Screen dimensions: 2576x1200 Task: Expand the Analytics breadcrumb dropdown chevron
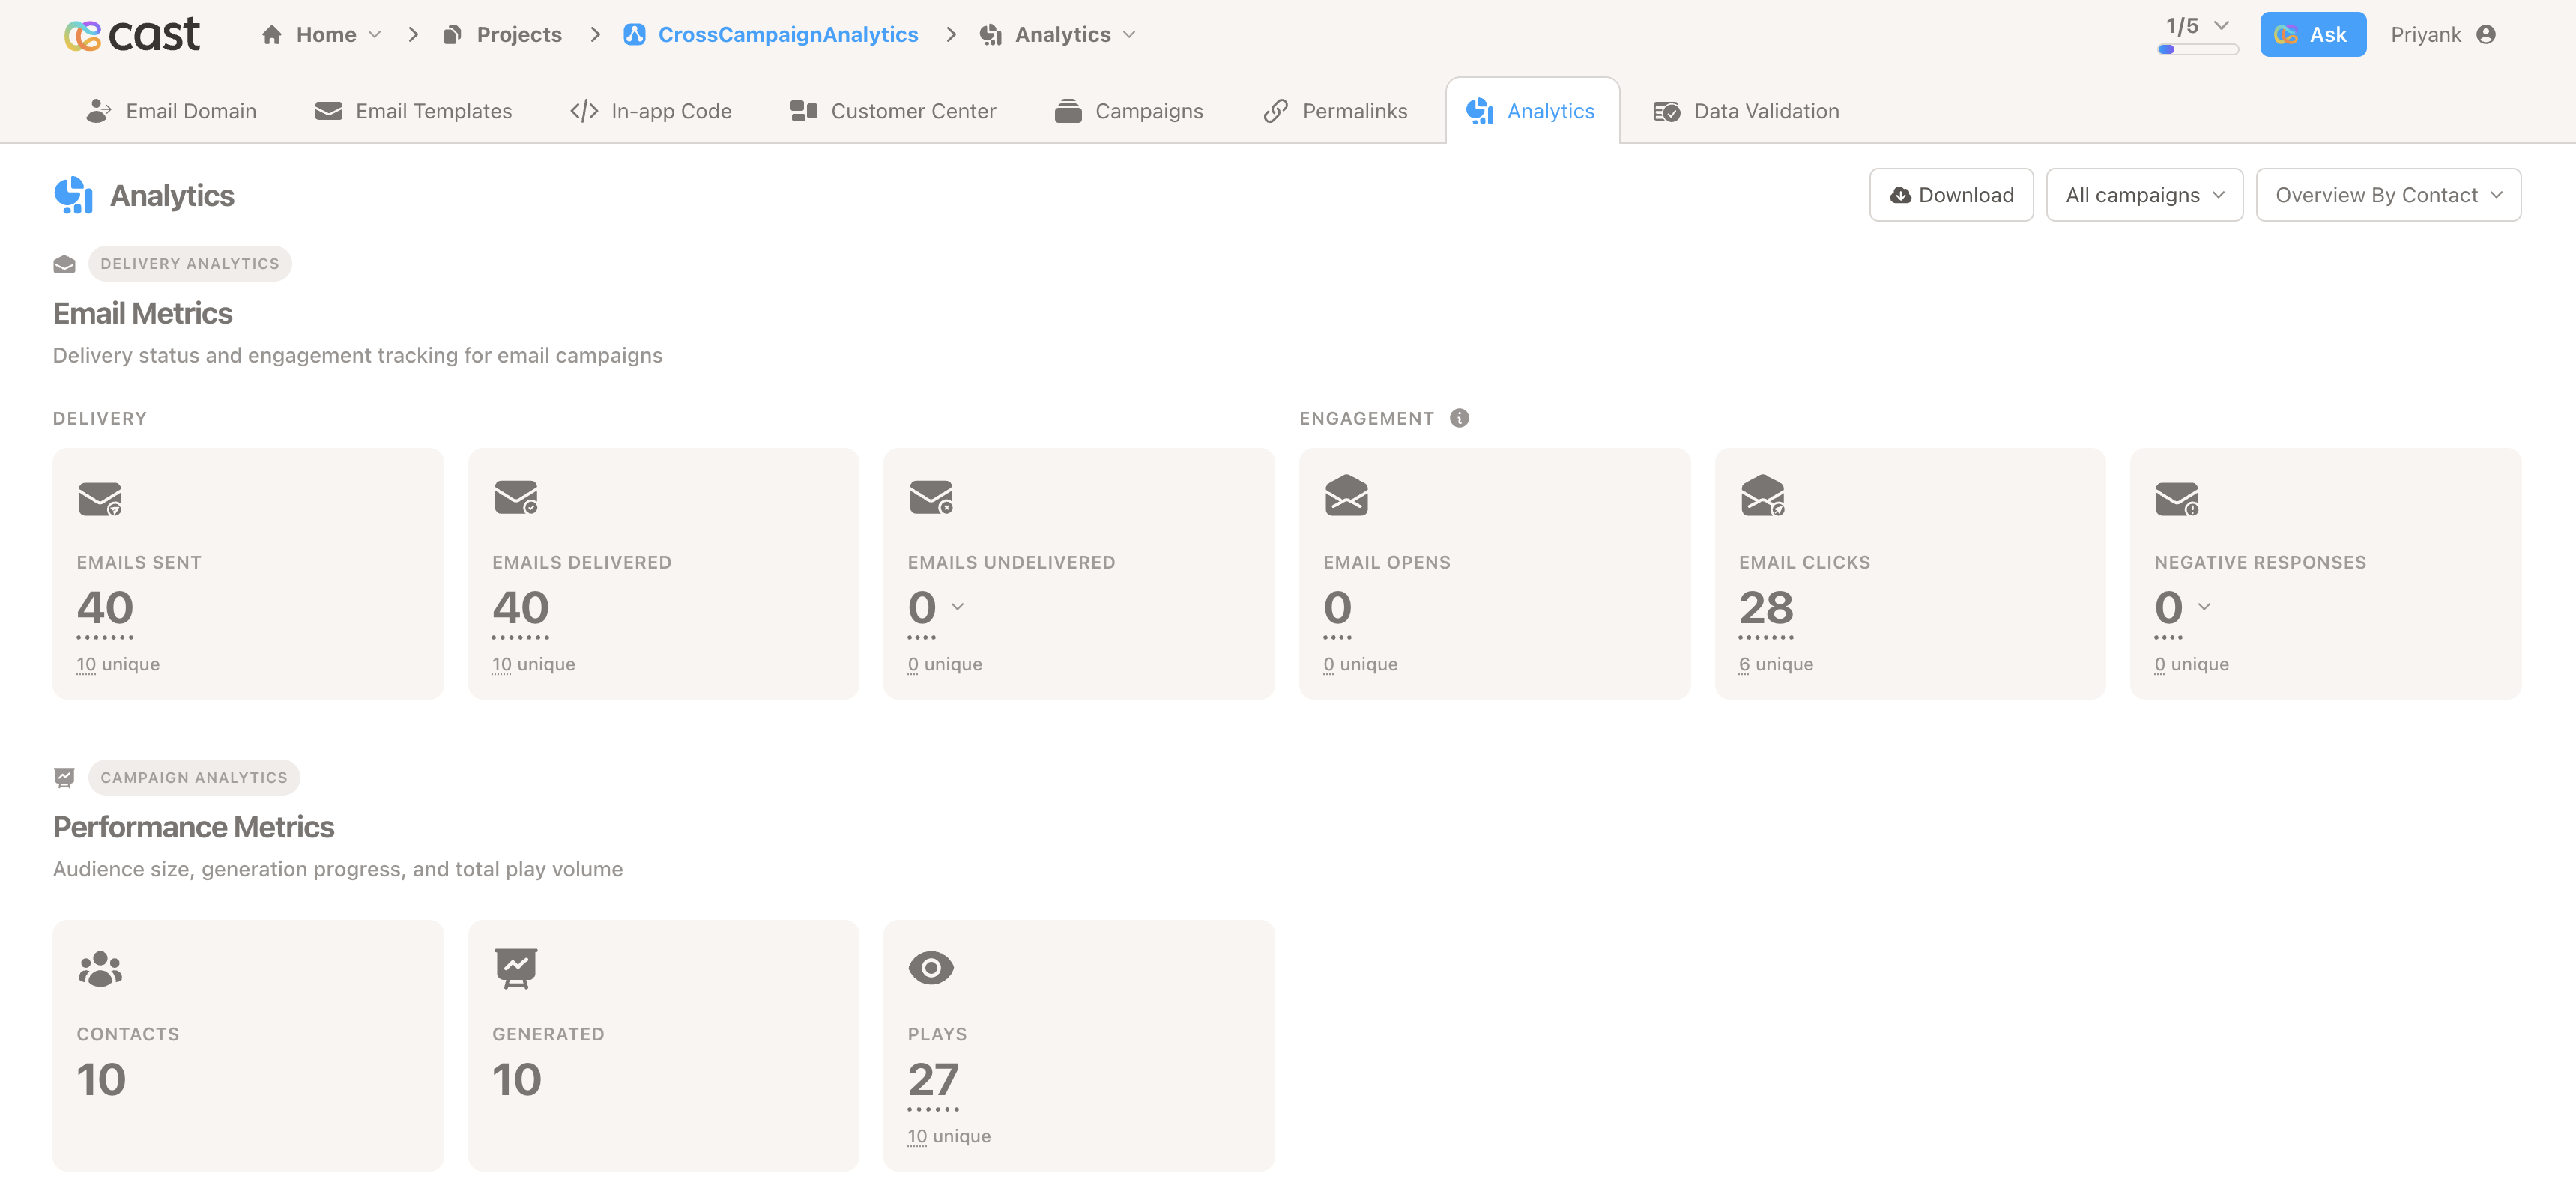pyautogui.click(x=1129, y=35)
